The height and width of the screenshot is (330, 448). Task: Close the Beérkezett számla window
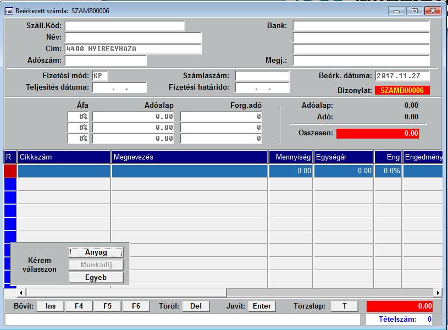click(x=433, y=11)
